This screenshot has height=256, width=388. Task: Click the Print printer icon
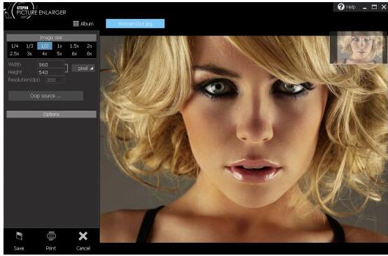coord(51,236)
